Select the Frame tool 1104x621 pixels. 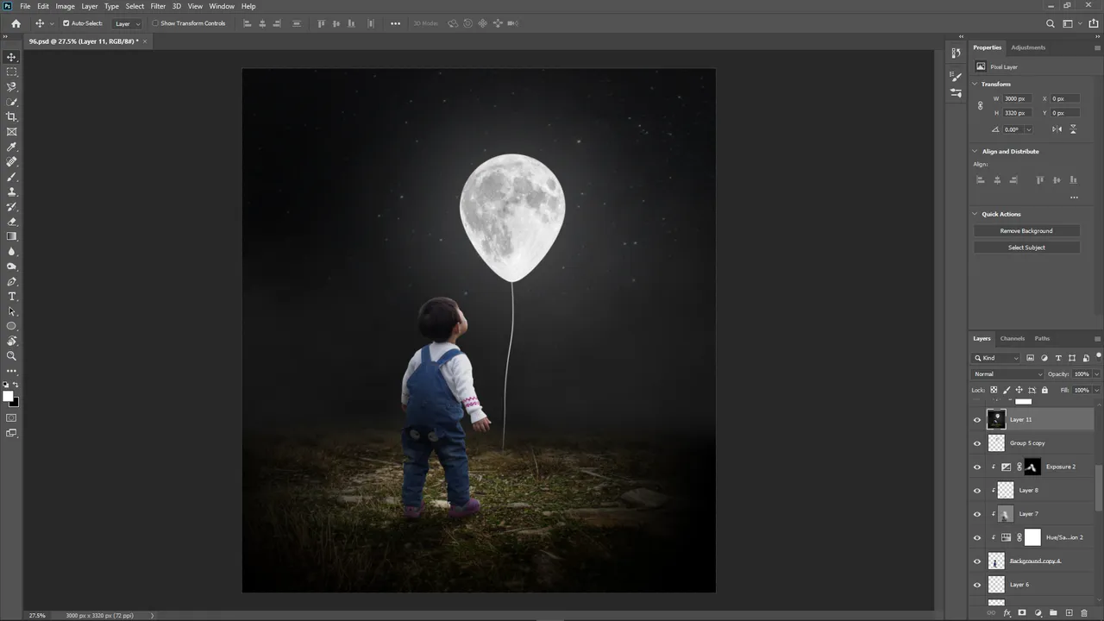click(x=11, y=132)
